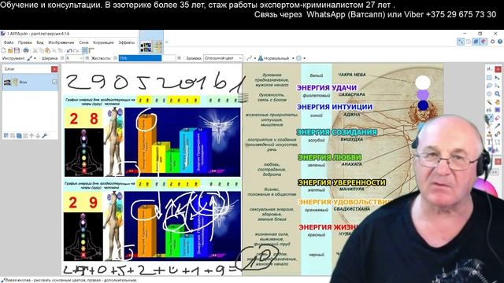The width and height of the screenshot is (504, 283).
Task: Toggle the Tools window button
Action: click(461, 42)
